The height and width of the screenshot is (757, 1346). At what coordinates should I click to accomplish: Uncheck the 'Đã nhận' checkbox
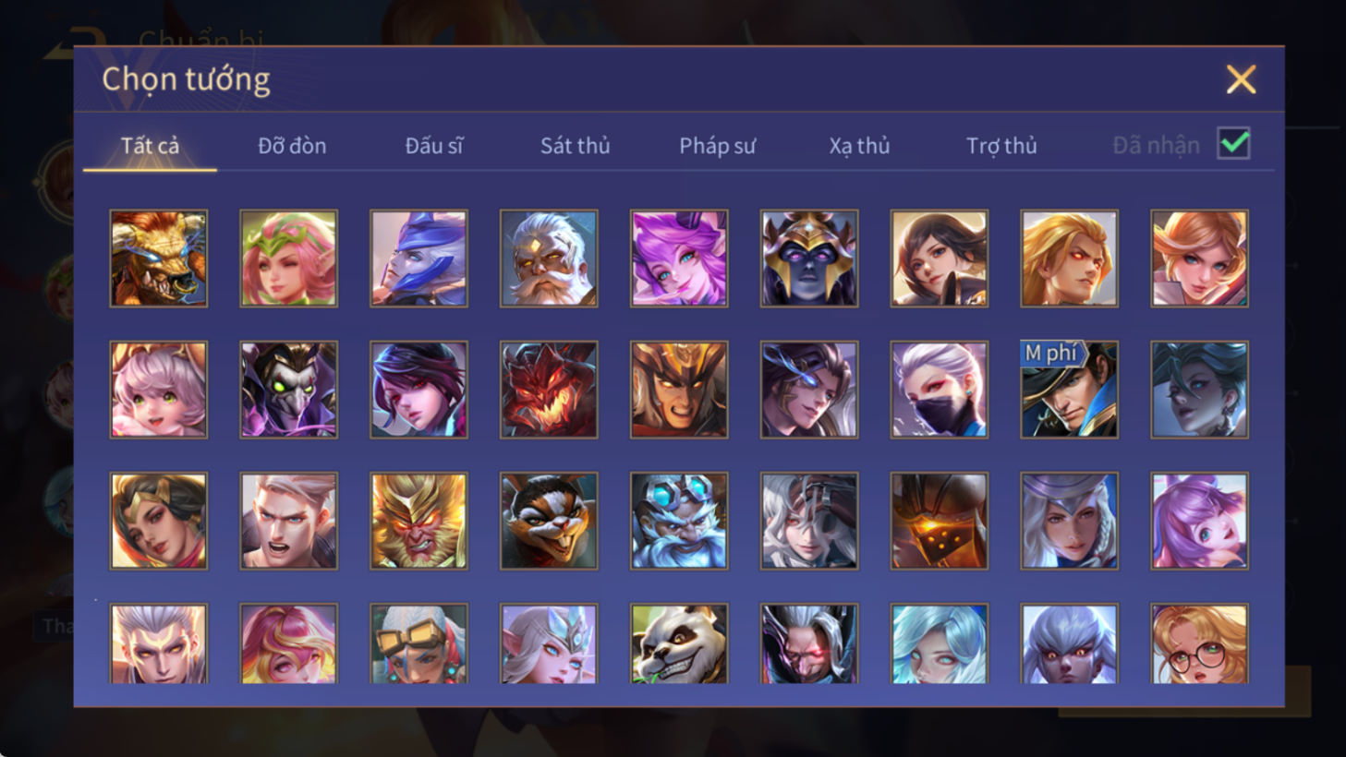[1234, 144]
